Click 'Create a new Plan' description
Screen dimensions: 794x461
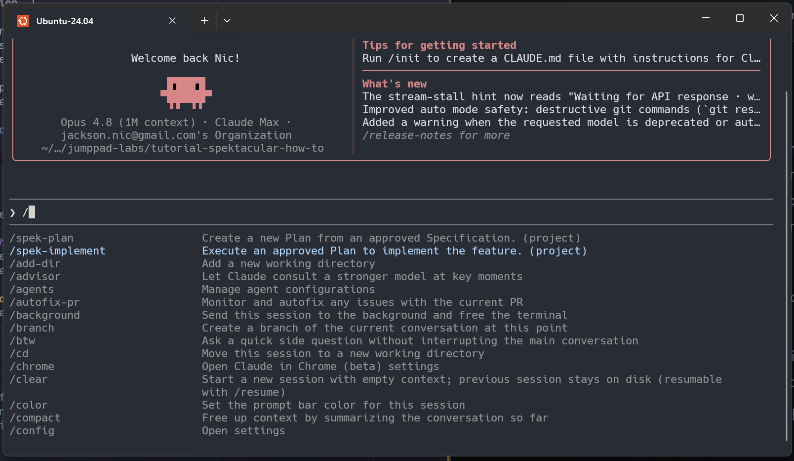coord(391,238)
